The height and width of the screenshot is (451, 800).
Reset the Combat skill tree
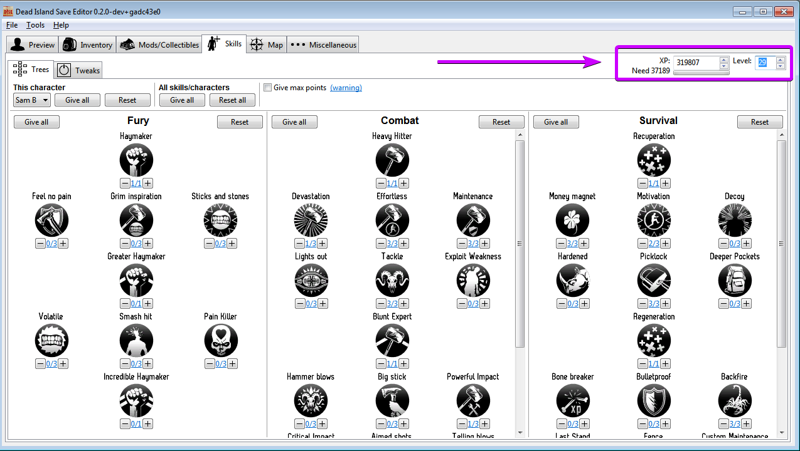click(501, 122)
